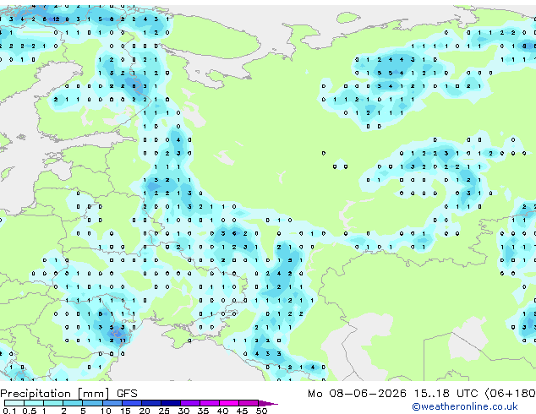Select the 1–2 mm legend swatch
Screen dimensions: 536x414
53,403
